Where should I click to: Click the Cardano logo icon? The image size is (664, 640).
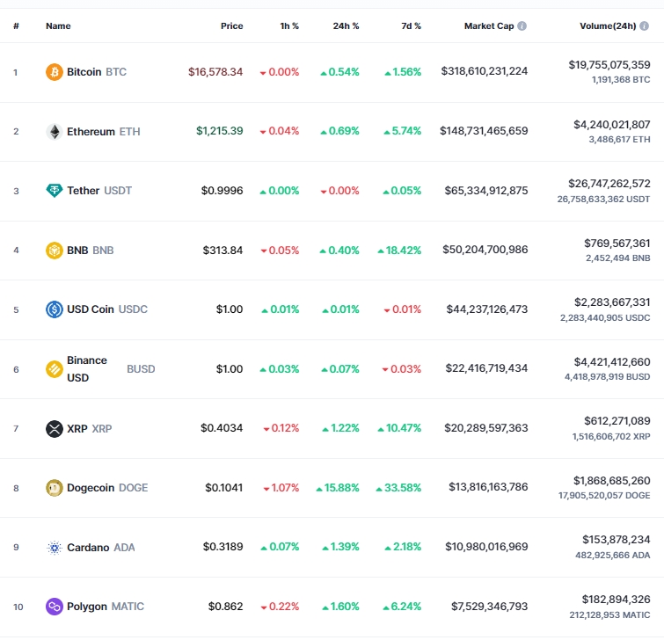[x=55, y=548]
